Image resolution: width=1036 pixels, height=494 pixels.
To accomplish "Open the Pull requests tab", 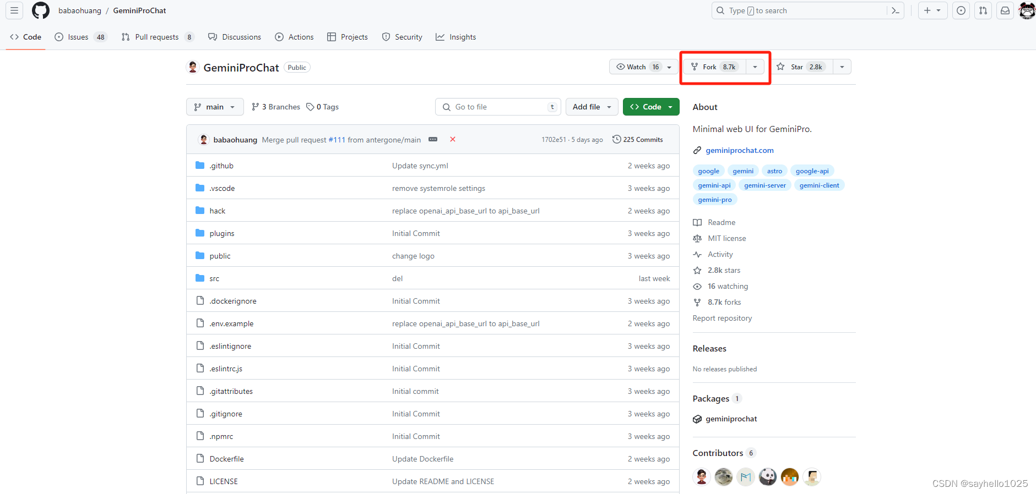I will [158, 37].
